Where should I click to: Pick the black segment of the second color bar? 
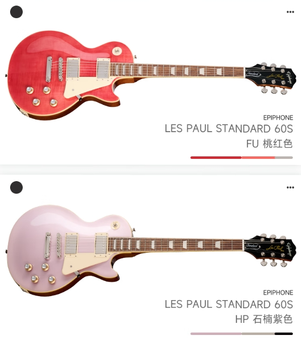(284, 334)
